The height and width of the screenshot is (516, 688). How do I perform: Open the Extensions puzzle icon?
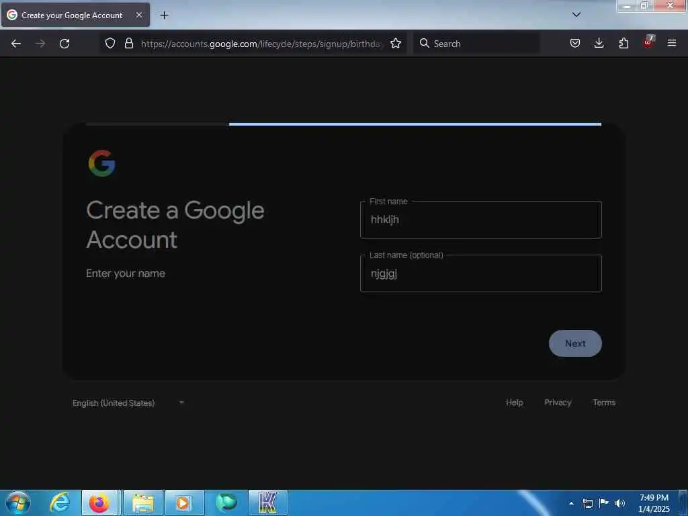click(623, 44)
